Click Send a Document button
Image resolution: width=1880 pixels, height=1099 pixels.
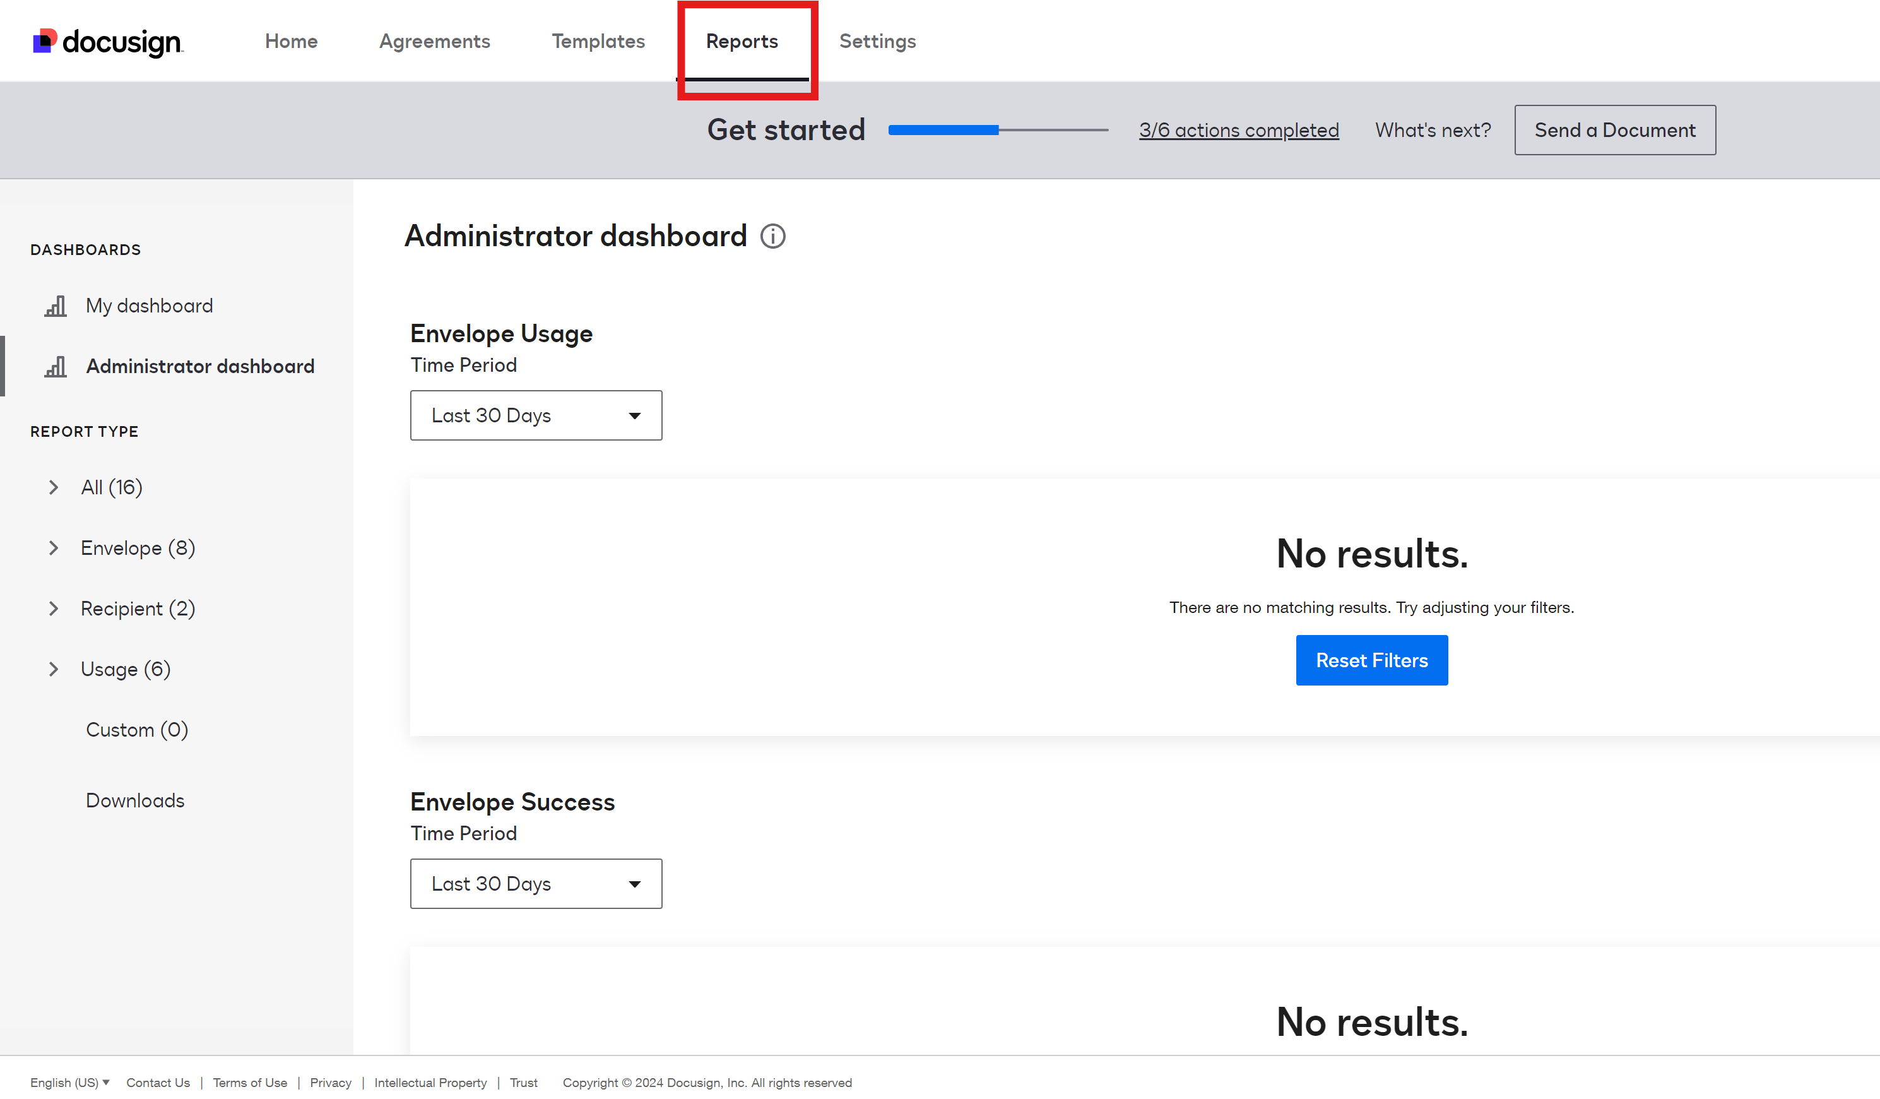(1614, 130)
